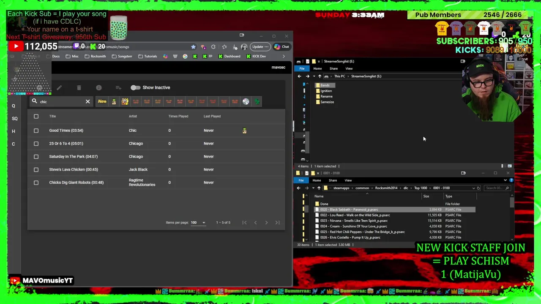Click the first page pagination button

click(x=244, y=223)
